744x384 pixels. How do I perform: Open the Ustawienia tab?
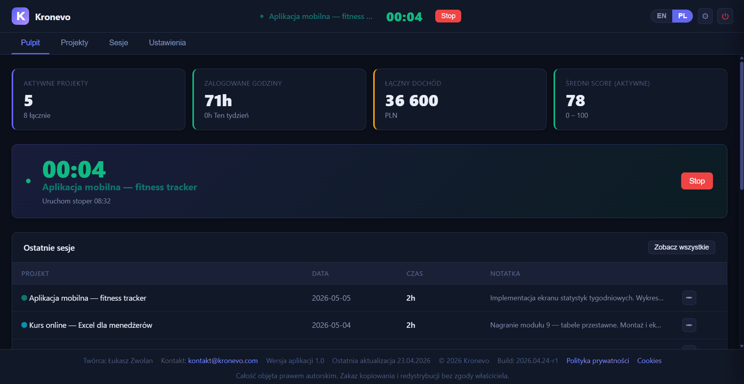click(167, 43)
